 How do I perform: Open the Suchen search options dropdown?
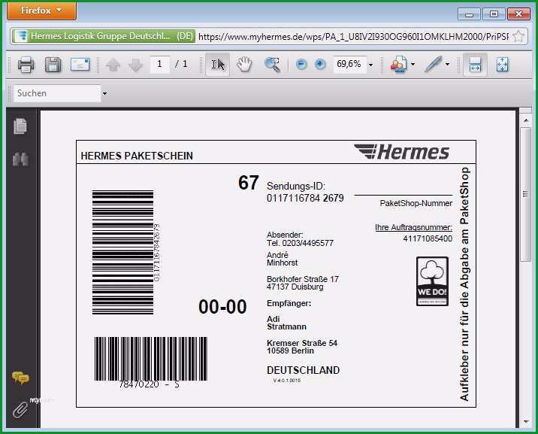point(104,93)
